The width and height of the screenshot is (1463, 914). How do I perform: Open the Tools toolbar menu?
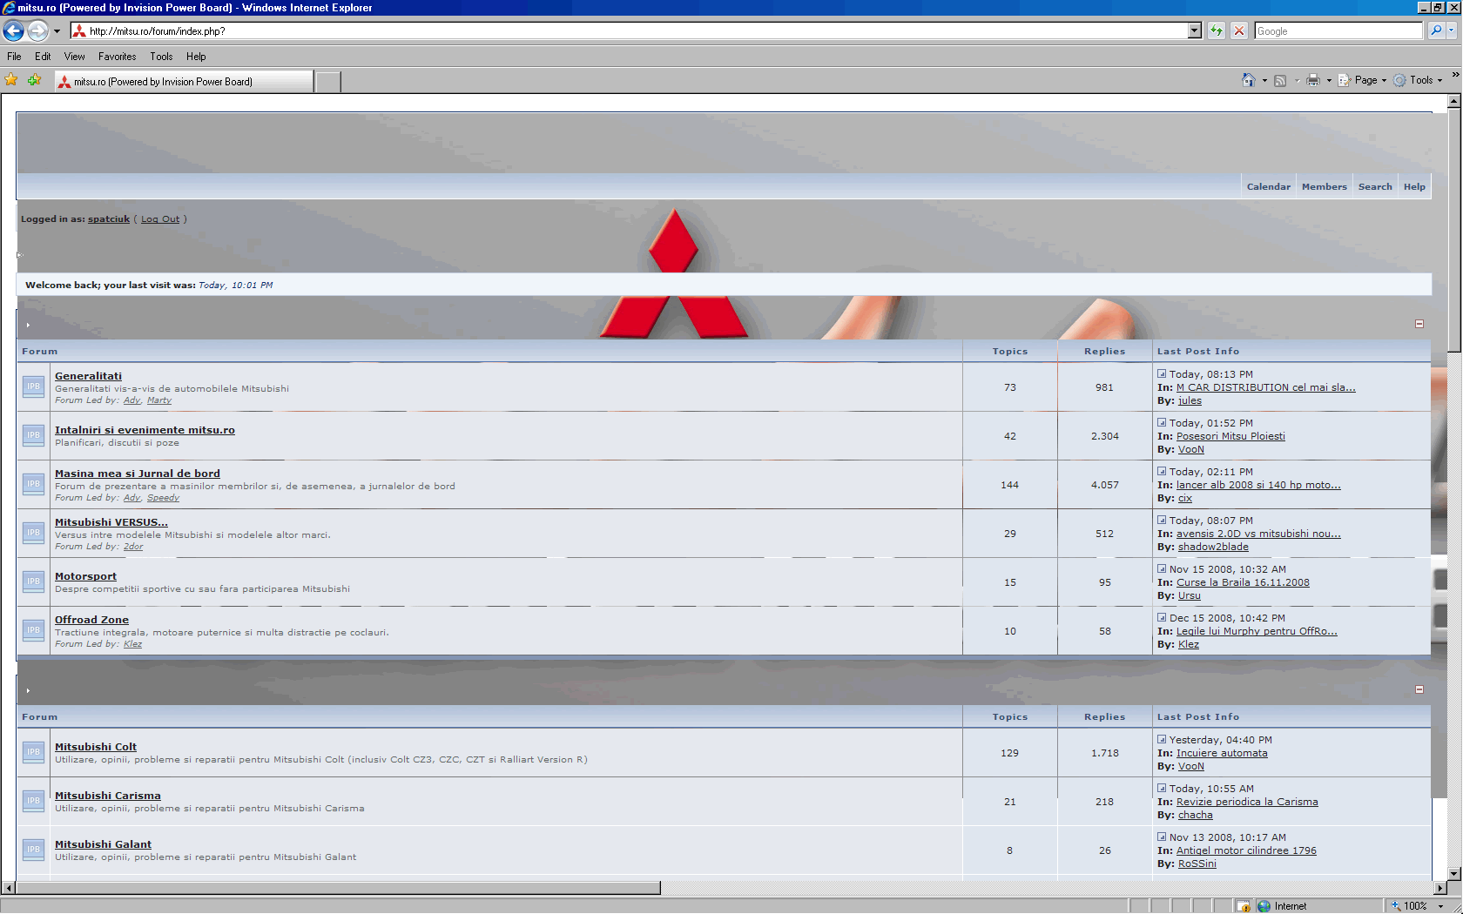(1419, 80)
